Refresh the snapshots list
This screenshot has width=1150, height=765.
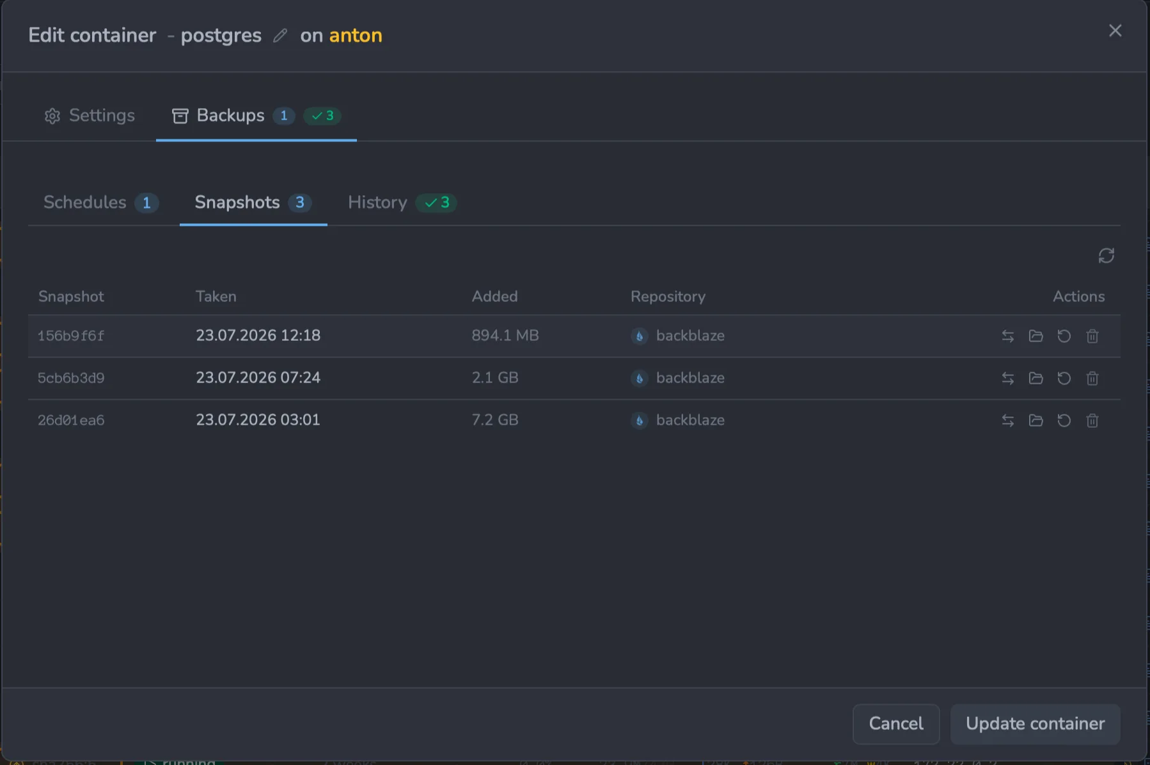pyautogui.click(x=1106, y=256)
